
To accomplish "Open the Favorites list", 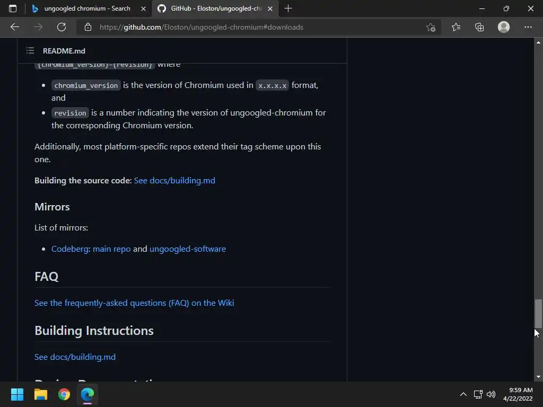I will pos(456,27).
